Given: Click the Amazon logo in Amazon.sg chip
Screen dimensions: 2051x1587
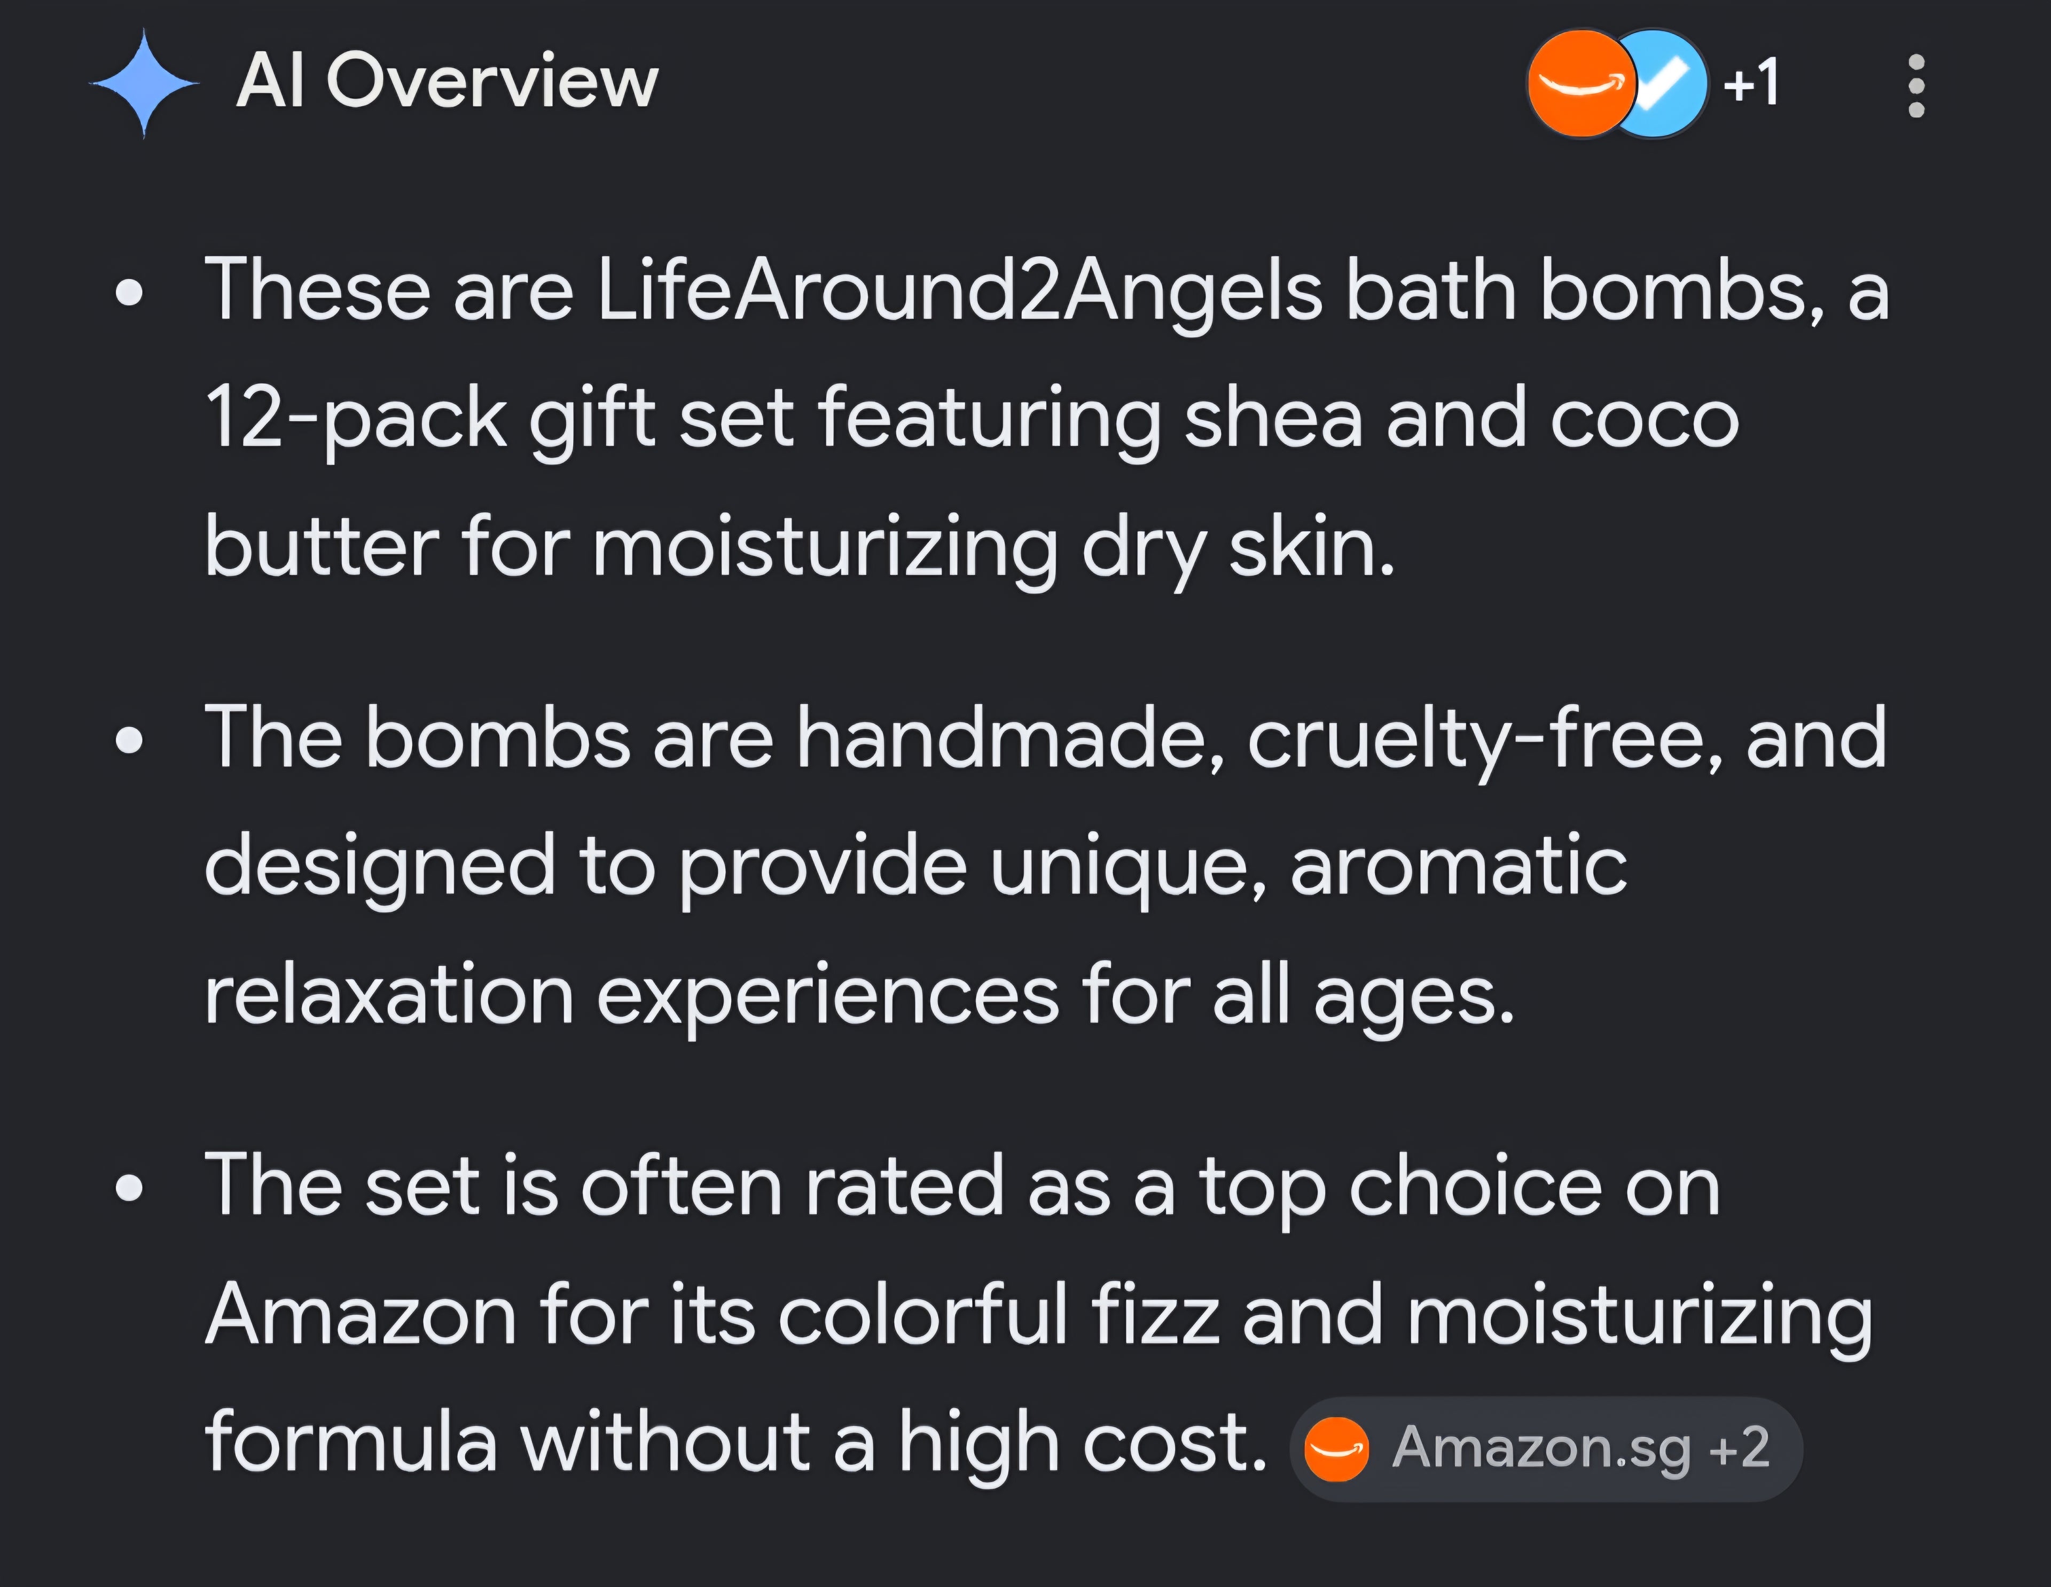Looking at the screenshot, I should tap(1336, 1449).
